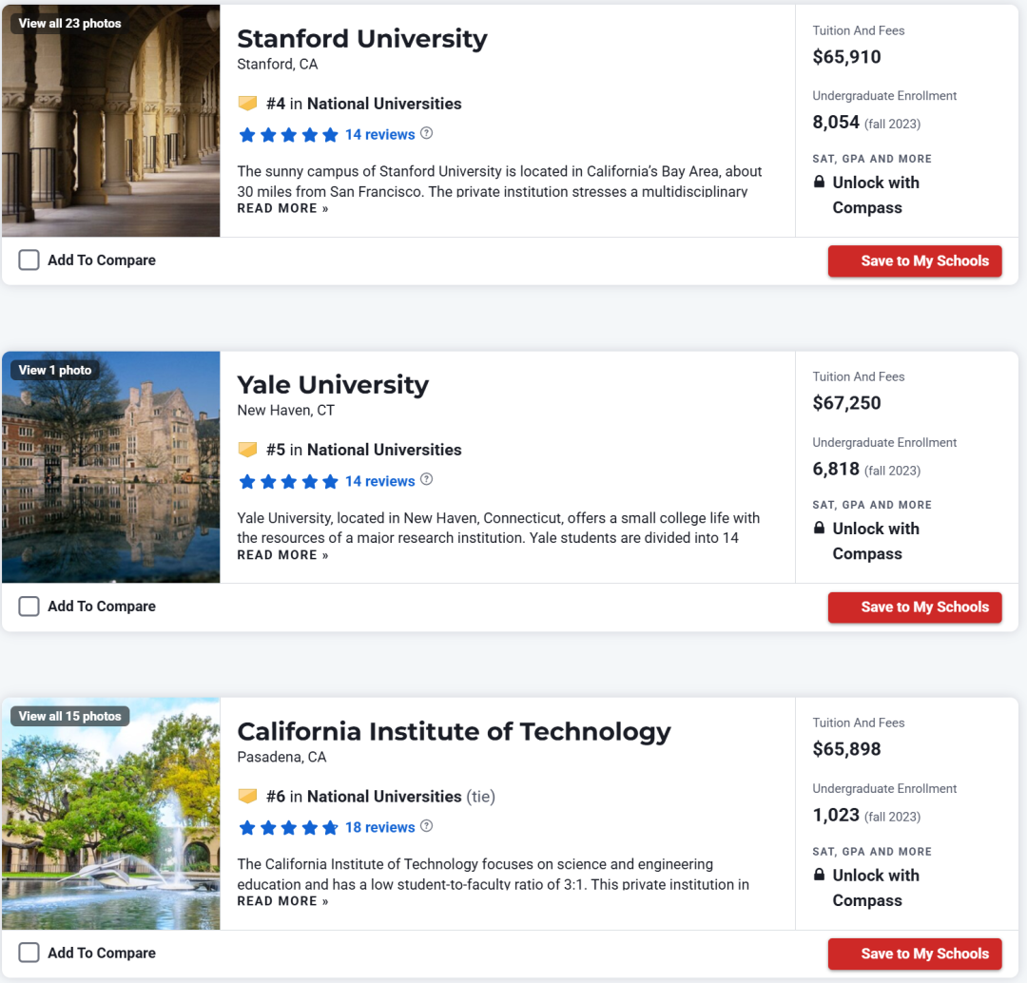Click the info icon beside Caltech's 18 reviews
This screenshot has height=983, width=1027.
coord(426,826)
